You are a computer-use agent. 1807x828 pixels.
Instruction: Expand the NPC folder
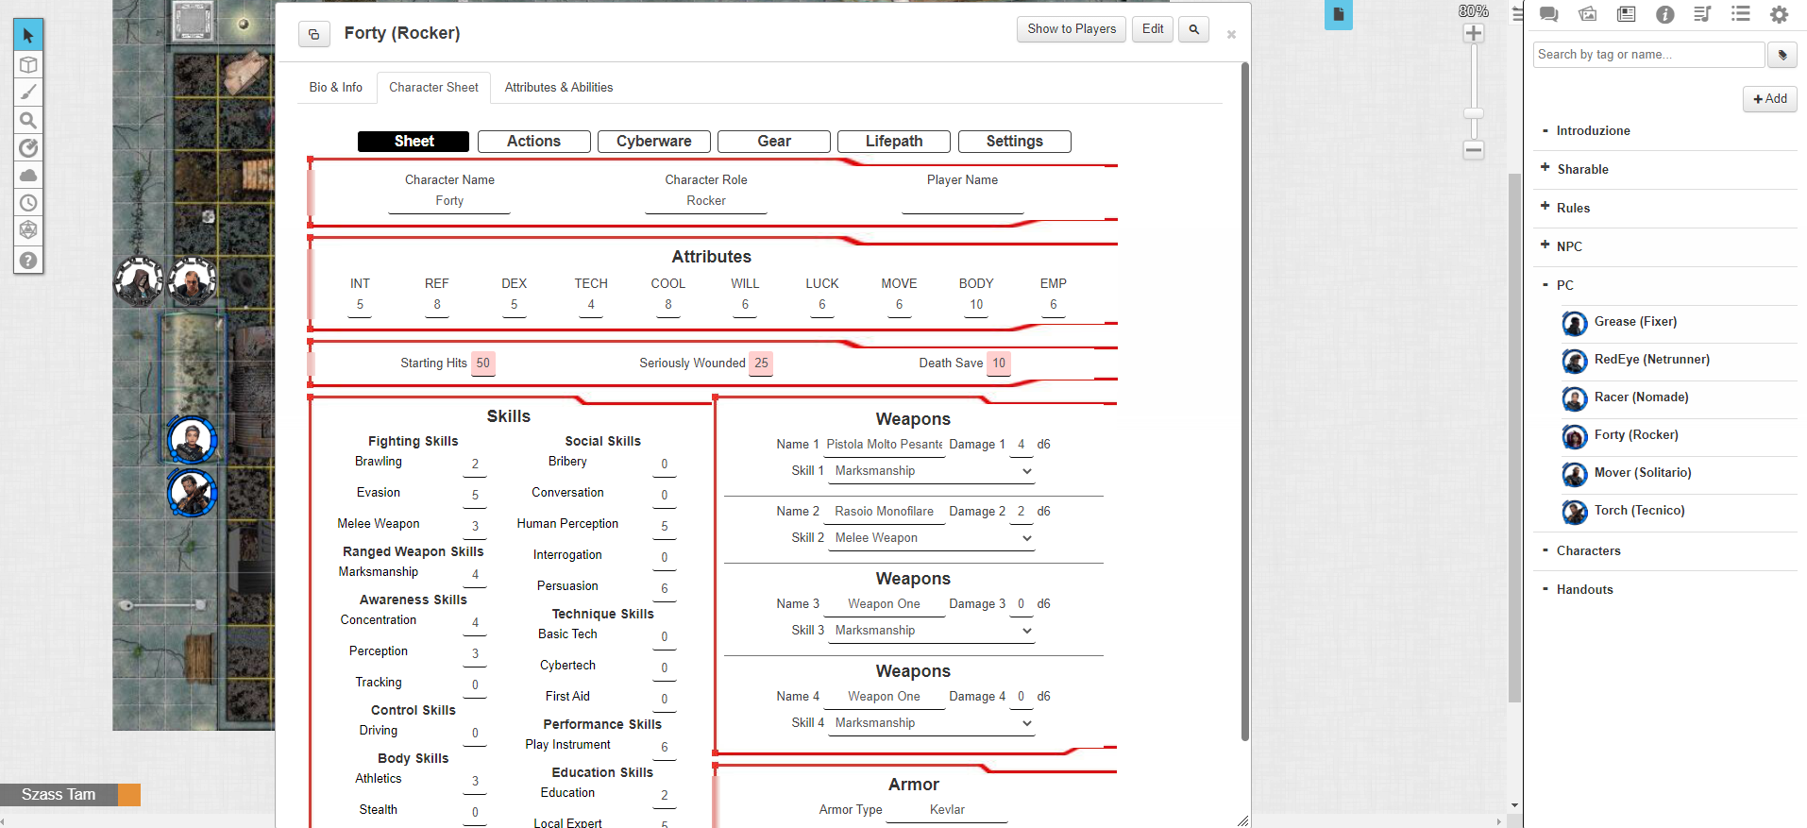coord(1545,245)
